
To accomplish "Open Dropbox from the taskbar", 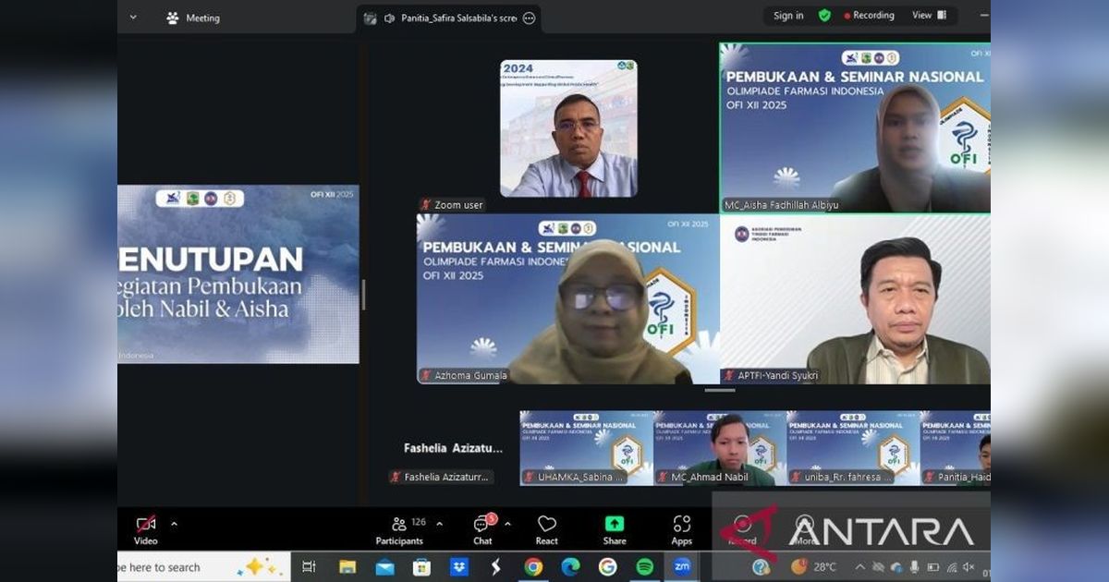I will point(458,567).
